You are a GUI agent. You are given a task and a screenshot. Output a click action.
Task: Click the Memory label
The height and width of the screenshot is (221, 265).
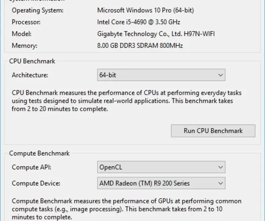pyautogui.click(x=25, y=46)
